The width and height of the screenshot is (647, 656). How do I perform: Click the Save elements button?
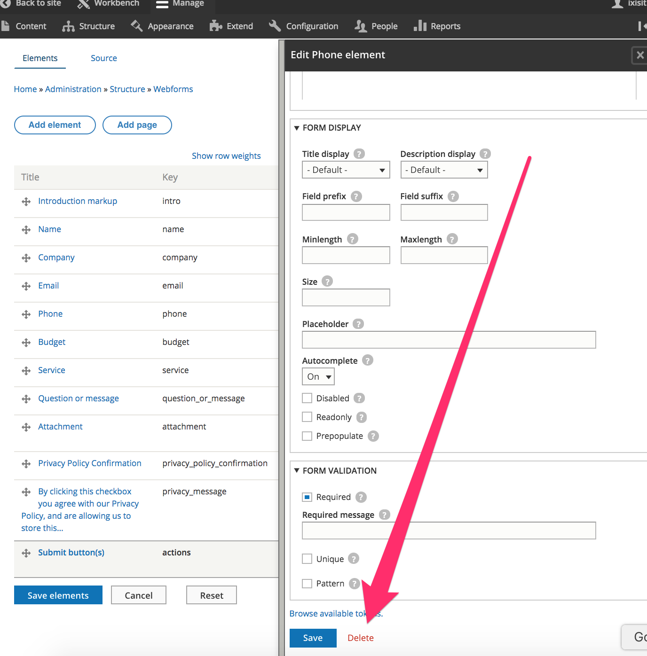pyautogui.click(x=58, y=595)
